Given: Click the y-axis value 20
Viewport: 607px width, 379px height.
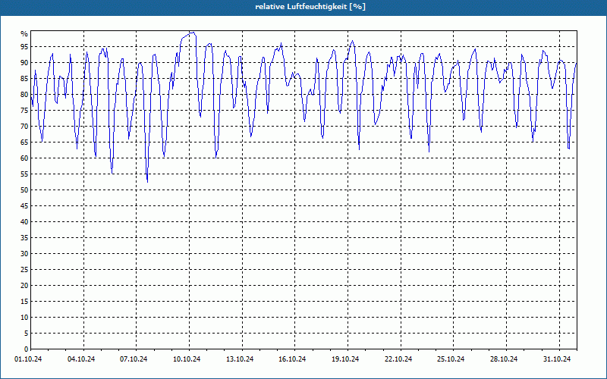Looking at the screenshot, I should coord(24,286).
